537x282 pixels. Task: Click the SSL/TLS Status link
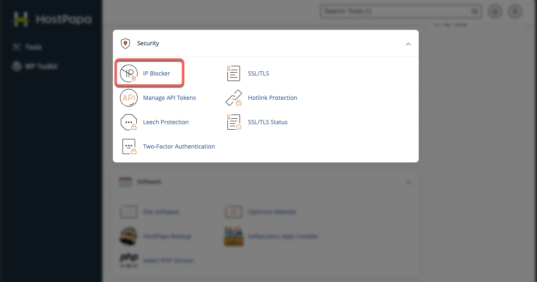[x=268, y=122]
